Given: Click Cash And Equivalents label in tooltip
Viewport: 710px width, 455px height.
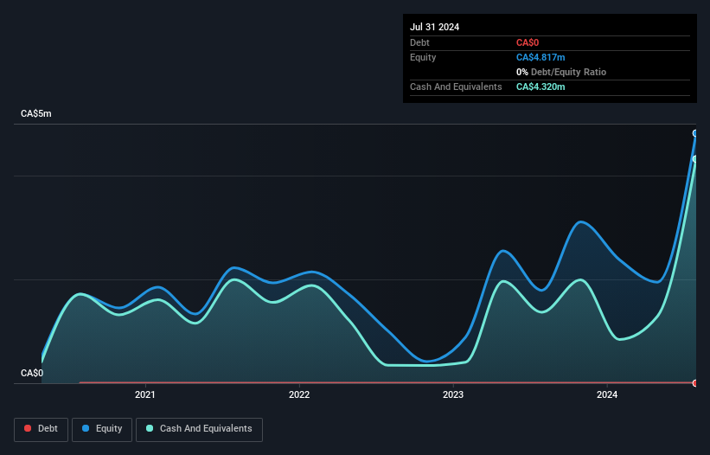Looking at the screenshot, I should (456, 87).
